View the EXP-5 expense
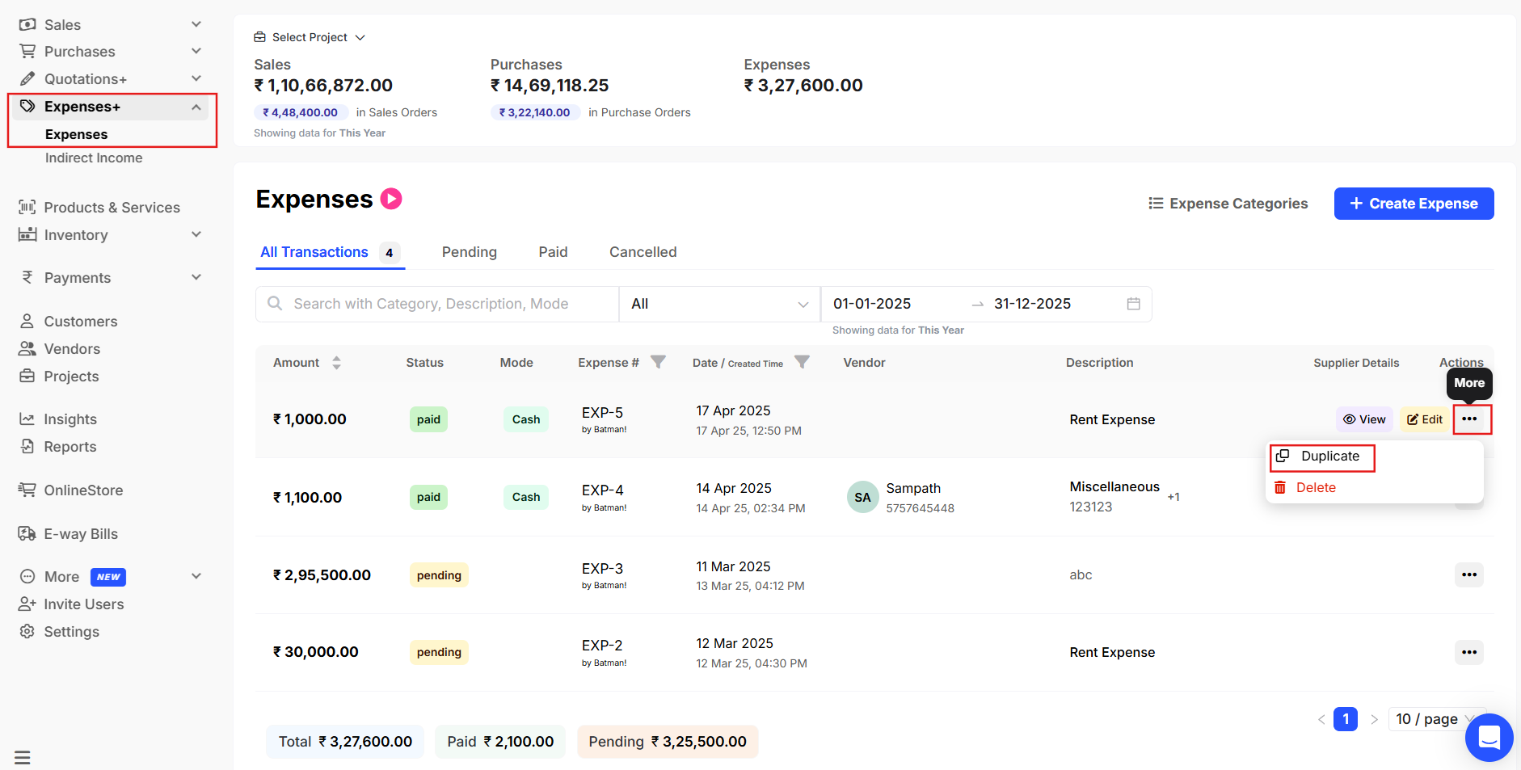 click(1364, 419)
